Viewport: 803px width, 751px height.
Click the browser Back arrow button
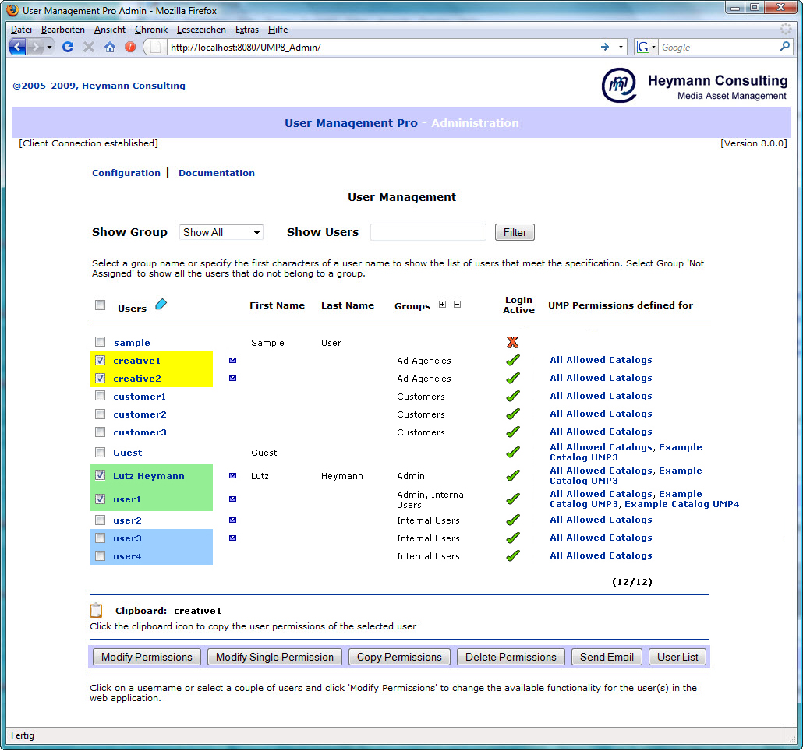pos(17,47)
